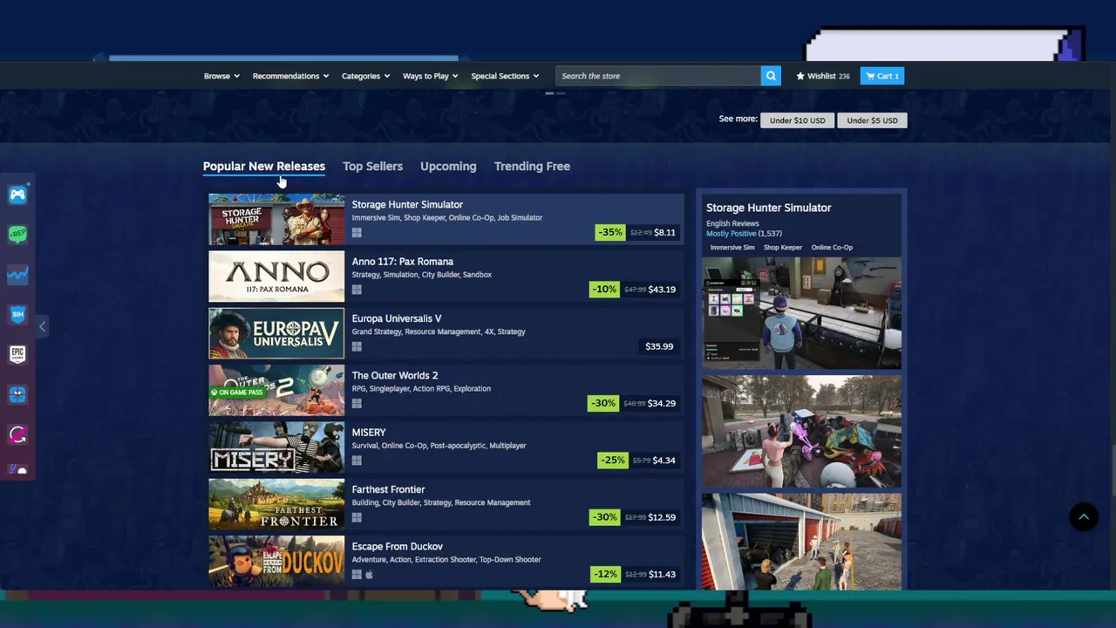Click the Shop Keeper tag in preview panel
The width and height of the screenshot is (1116, 628).
(783, 247)
